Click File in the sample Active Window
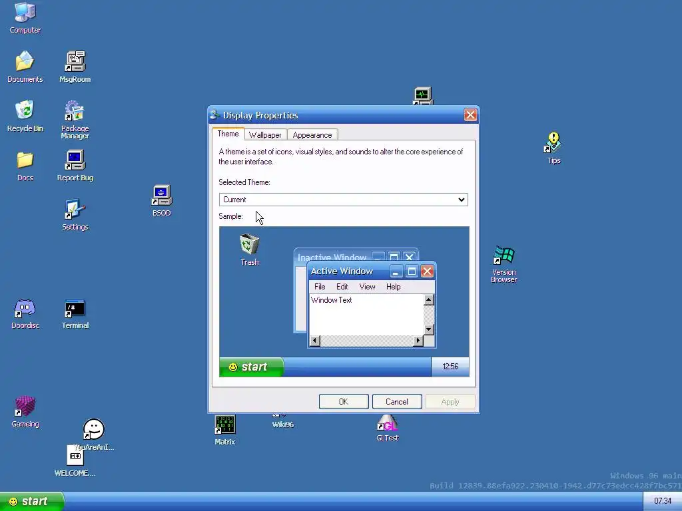The width and height of the screenshot is (682, 511). 320,287
